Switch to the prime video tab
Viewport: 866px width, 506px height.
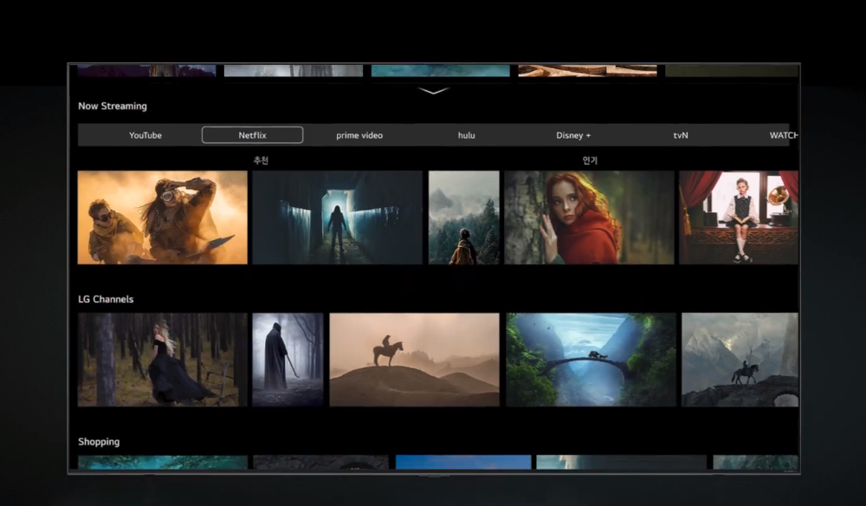pyautogui.click(x=359, y=135)
